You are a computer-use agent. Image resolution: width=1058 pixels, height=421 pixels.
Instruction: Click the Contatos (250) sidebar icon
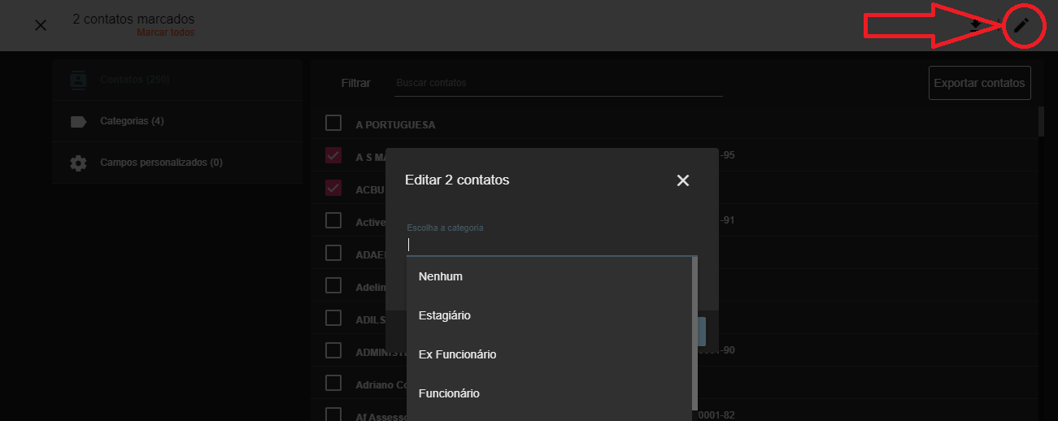pyautogui.click(x=78, y=80)
